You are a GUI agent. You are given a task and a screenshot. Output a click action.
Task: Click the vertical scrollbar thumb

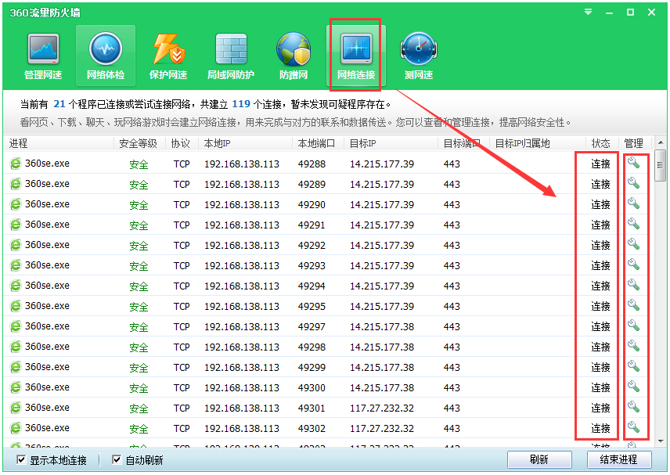pyautogui.click(x=661, y=165)
